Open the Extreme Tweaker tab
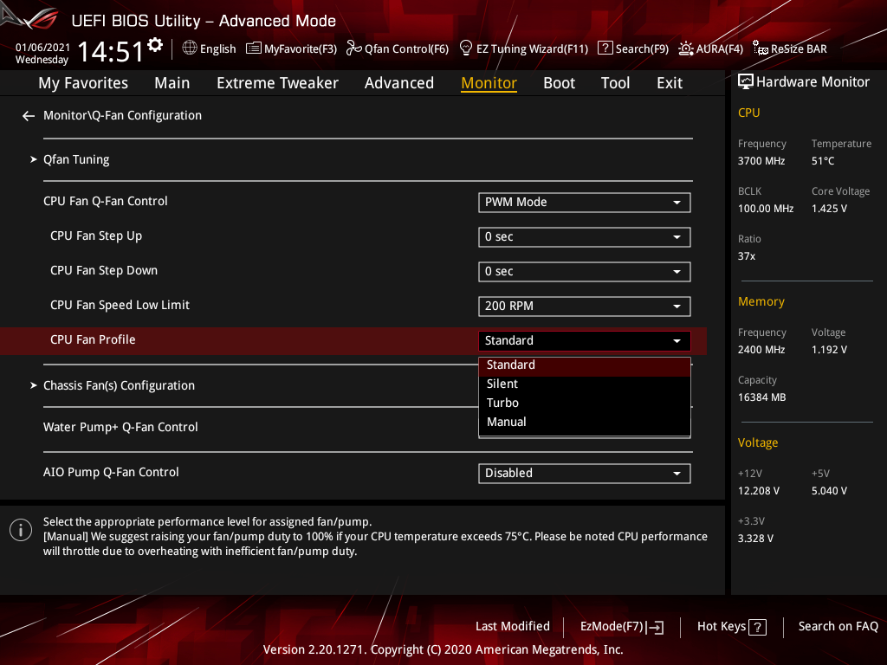The width and height of the screenshot is (887, 665). point(277,83)
